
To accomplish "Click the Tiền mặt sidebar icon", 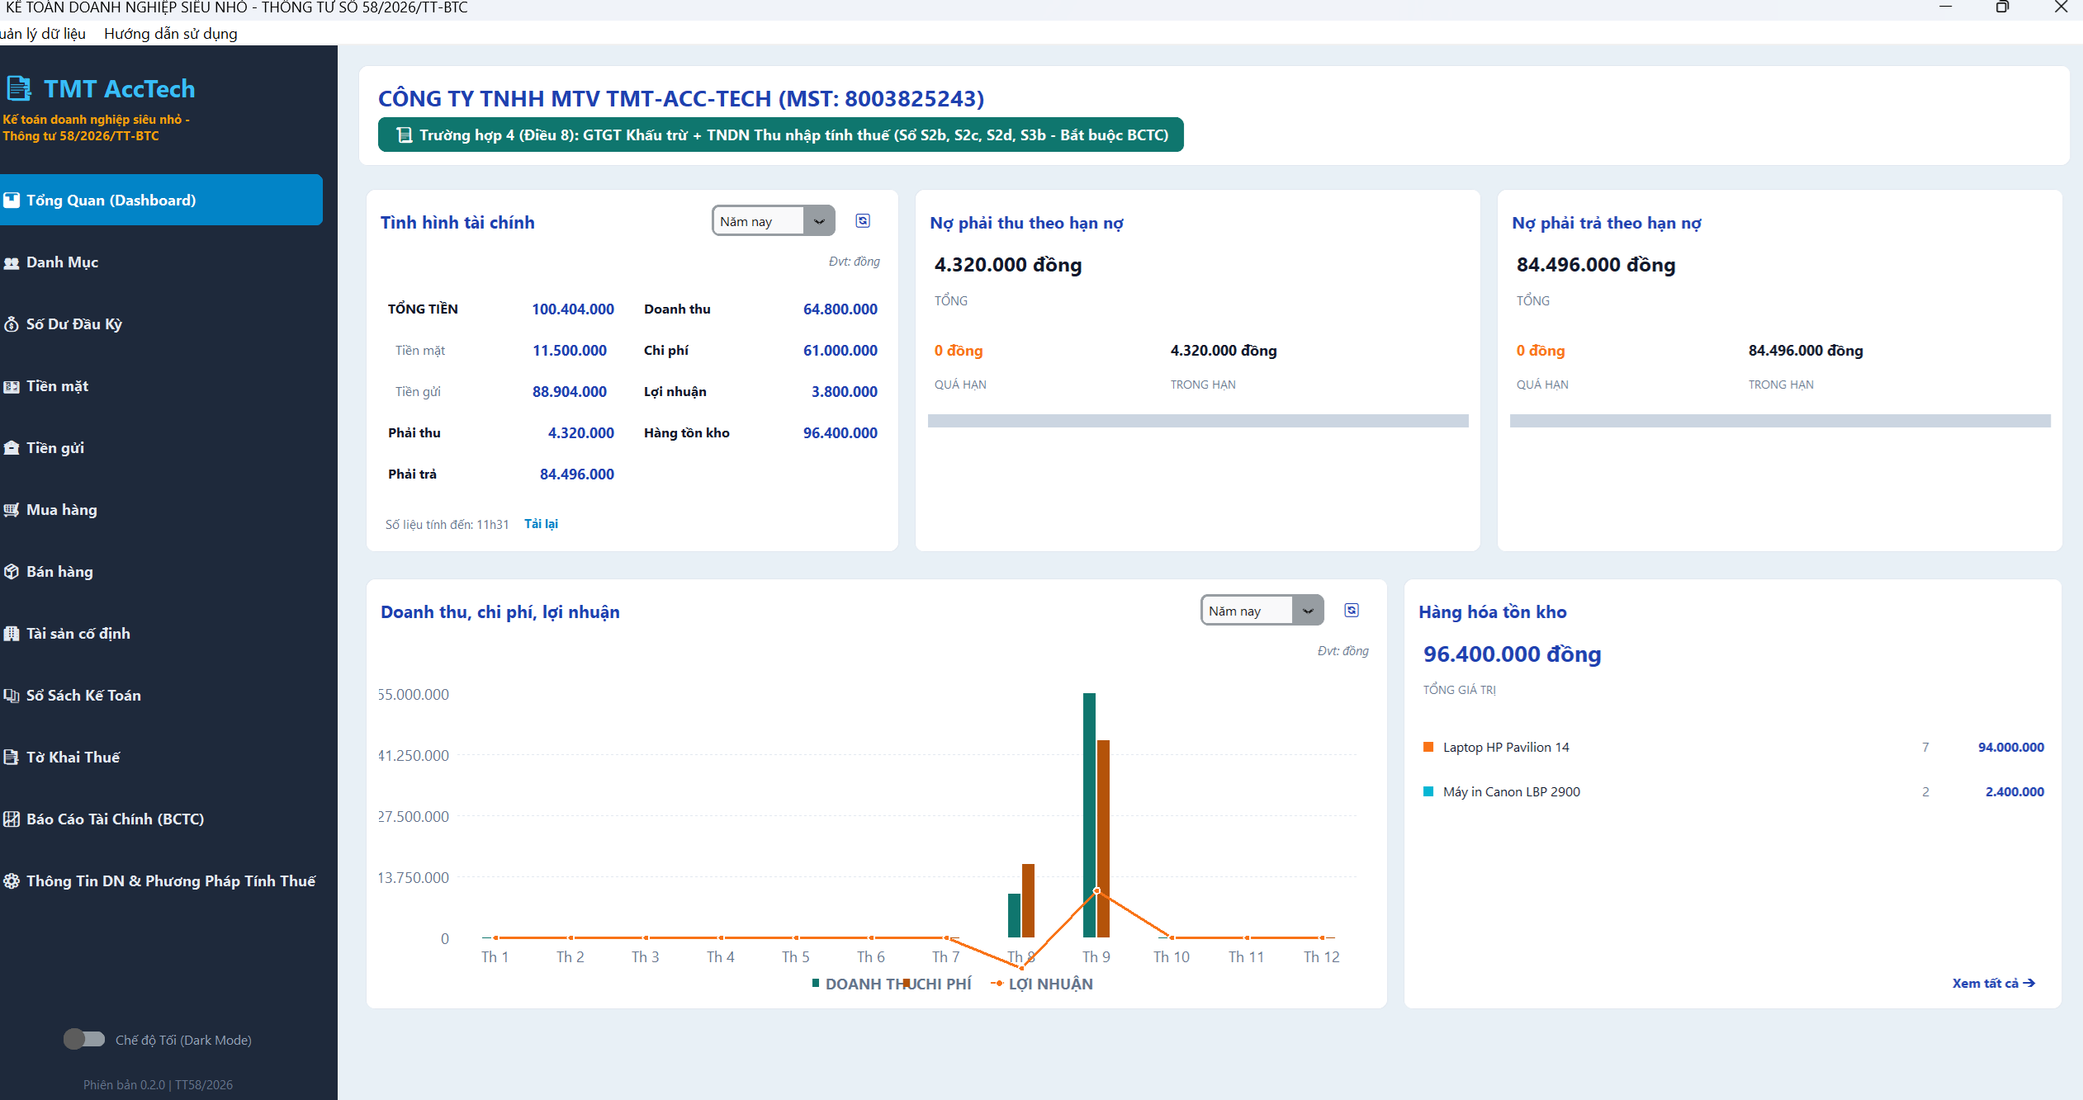I will pyautogui.click(x=12, y=386).
